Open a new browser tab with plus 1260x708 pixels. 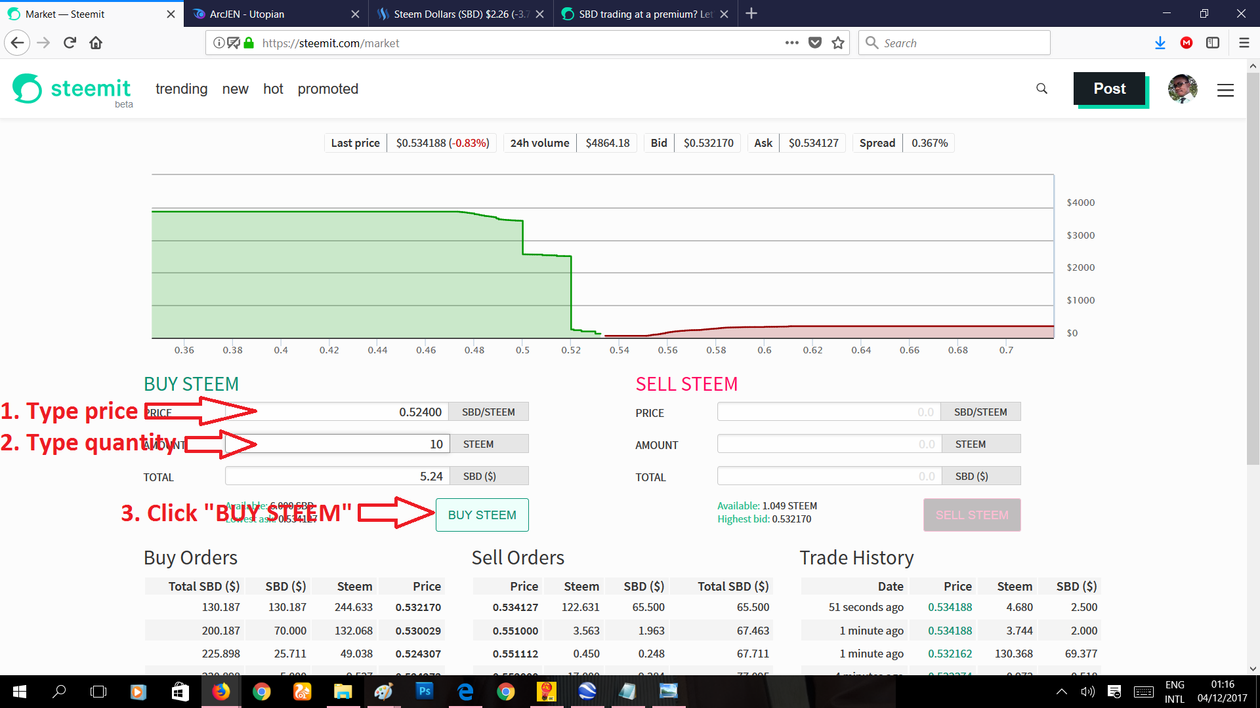coord(751,14)
